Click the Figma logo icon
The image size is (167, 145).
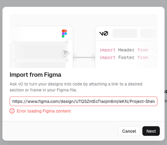pos(64,33)
